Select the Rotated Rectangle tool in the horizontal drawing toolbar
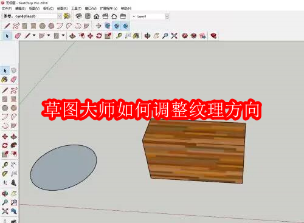Screen dimensions: 304x223 tap(33, 26)
